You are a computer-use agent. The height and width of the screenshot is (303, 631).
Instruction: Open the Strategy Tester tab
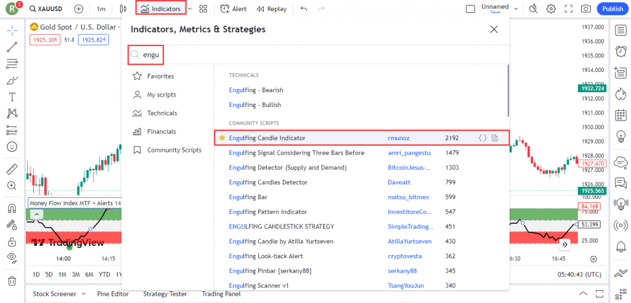click(166, 294)
